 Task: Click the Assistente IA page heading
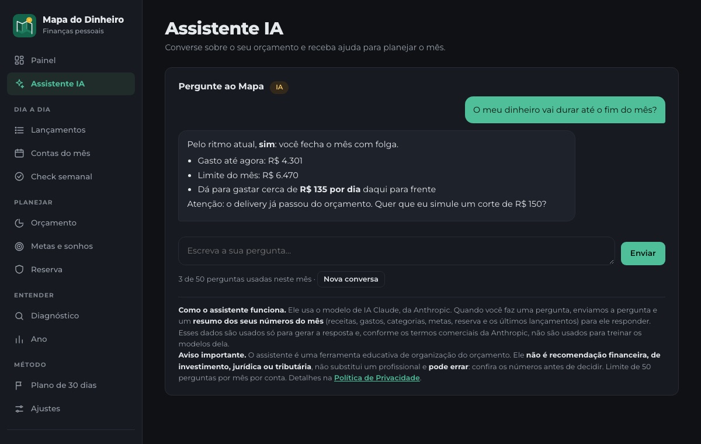224,28
